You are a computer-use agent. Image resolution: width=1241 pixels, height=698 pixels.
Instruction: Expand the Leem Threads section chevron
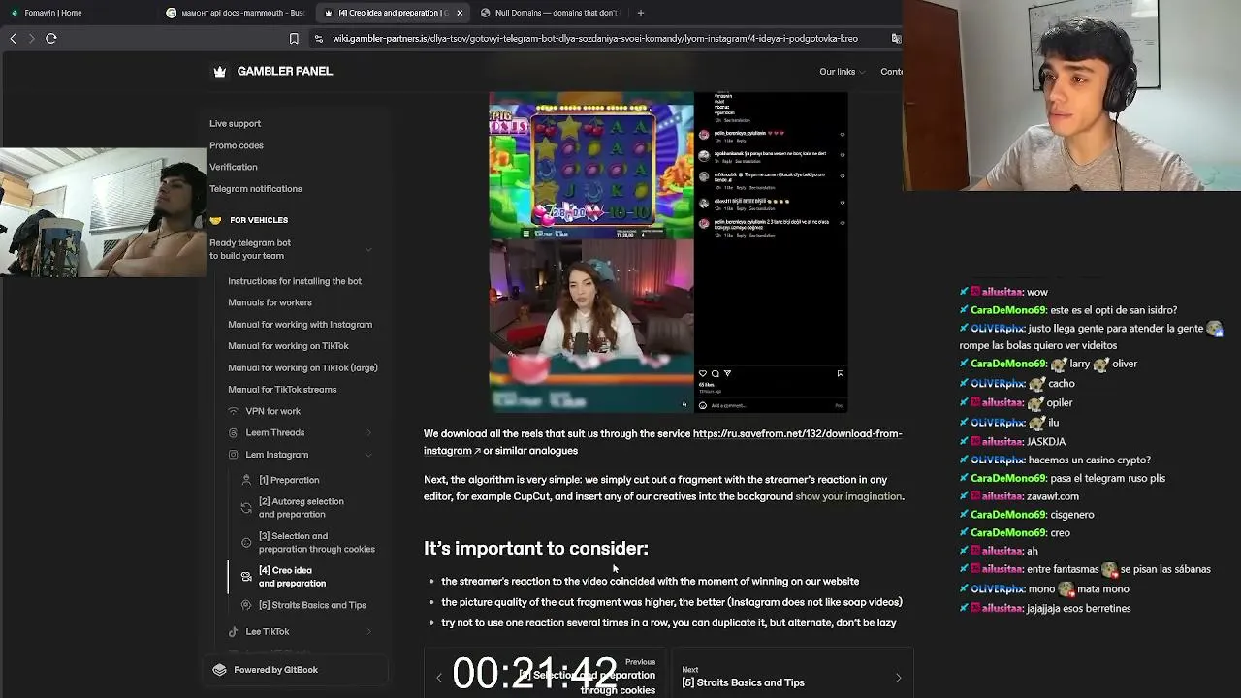(x=368, y=432)
